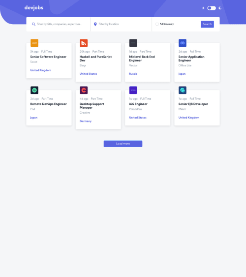Open the Senior Application Engineer job
Screen dimensions: 246x277
coord(191,59)
